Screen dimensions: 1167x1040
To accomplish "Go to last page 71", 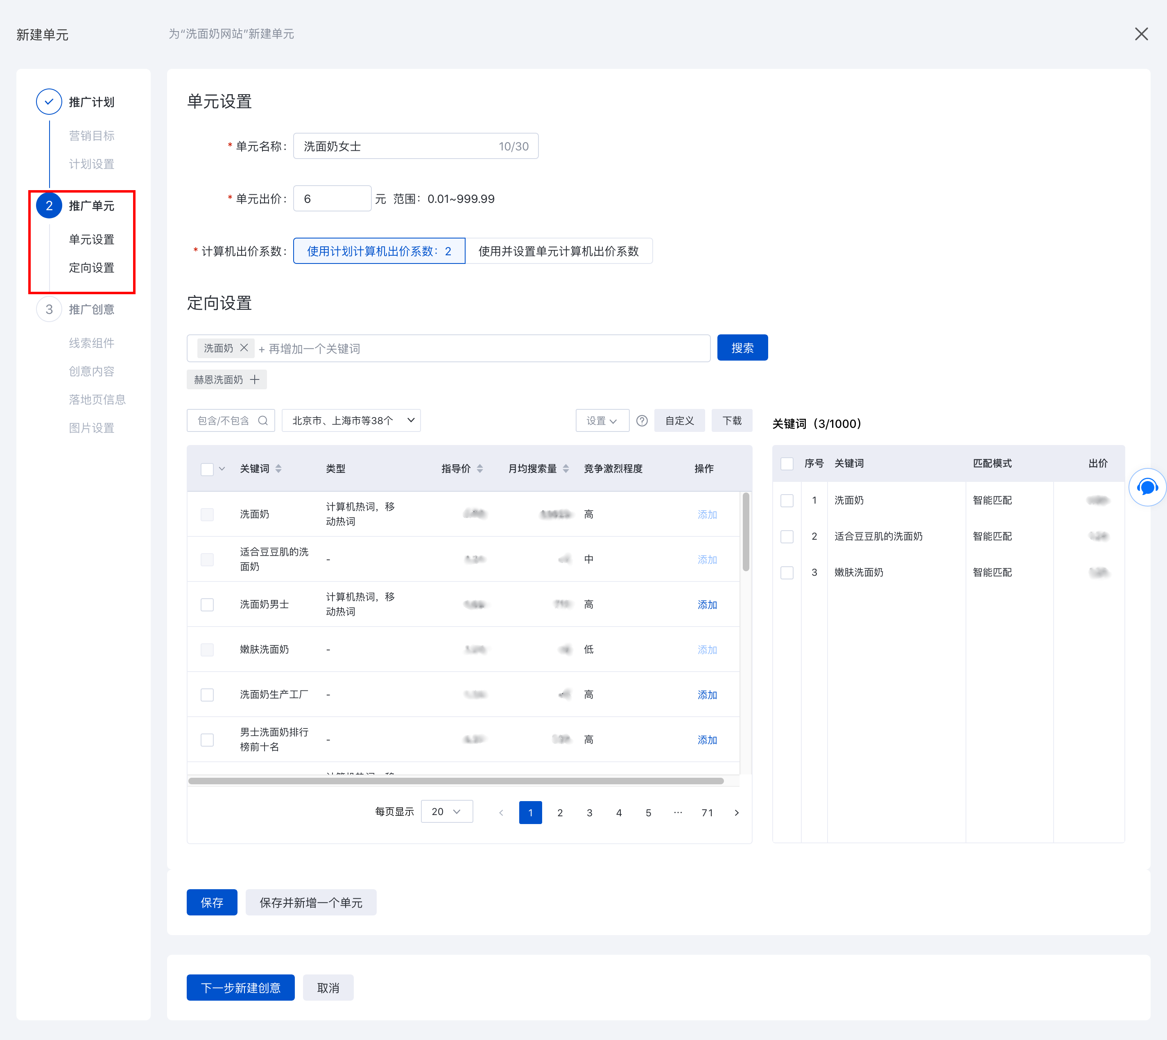I will (708, 812).
